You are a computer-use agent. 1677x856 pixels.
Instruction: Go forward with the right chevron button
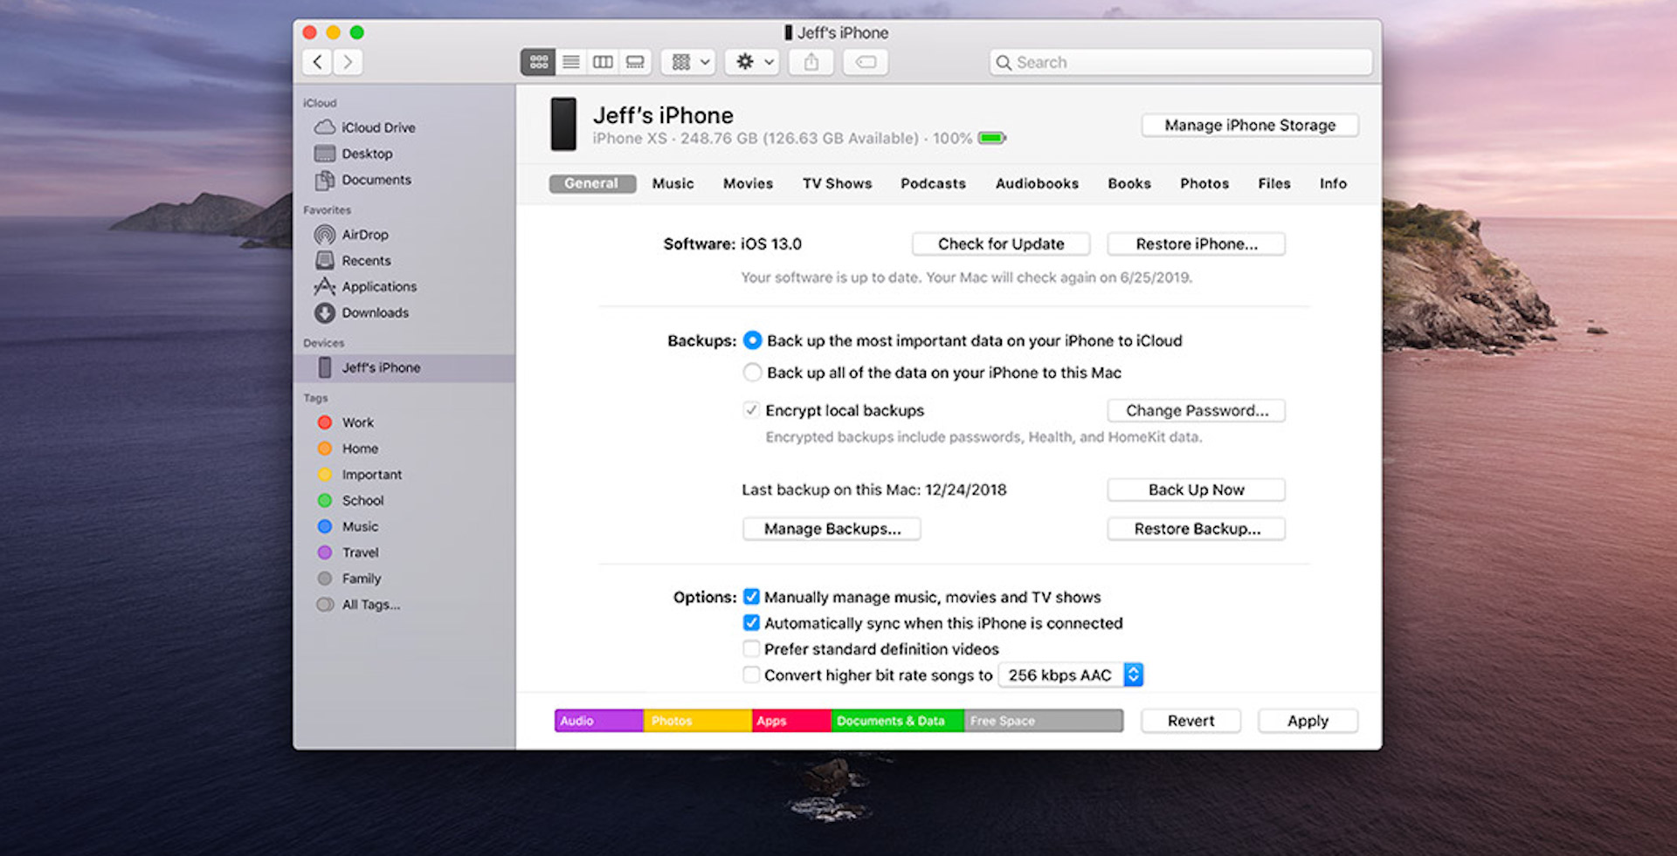(x=348, y=62)
